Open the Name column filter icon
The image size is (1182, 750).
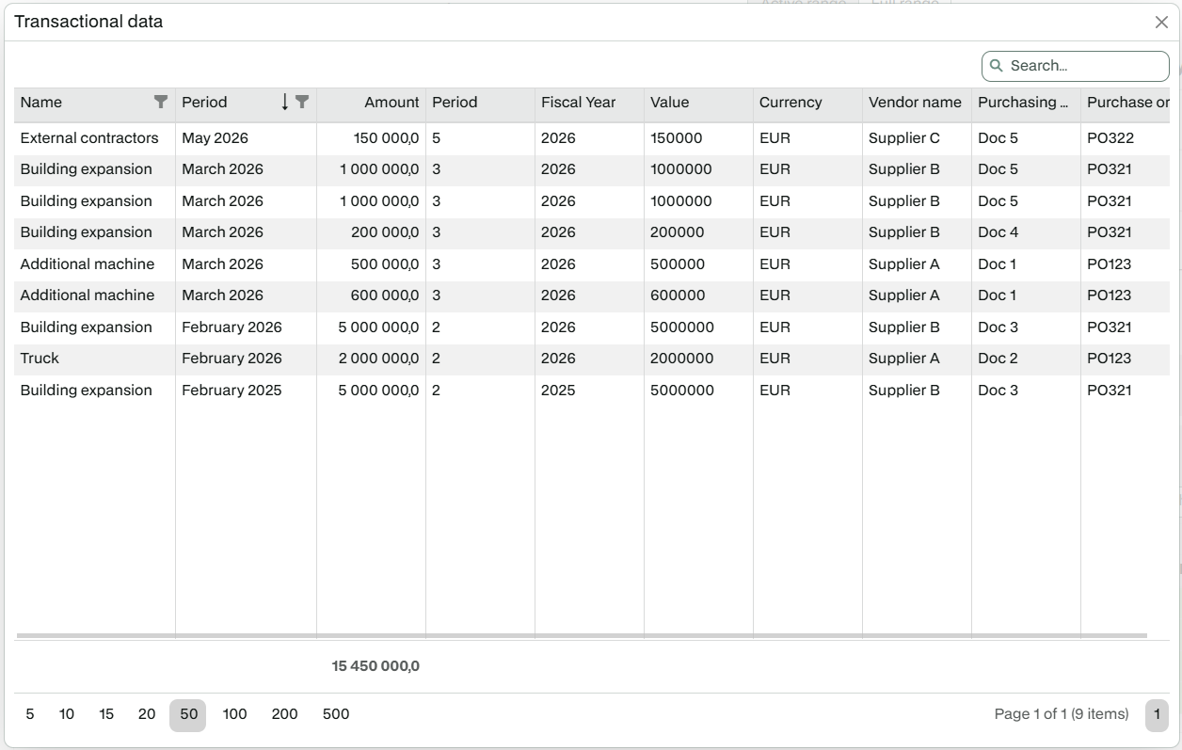(161, 102)
